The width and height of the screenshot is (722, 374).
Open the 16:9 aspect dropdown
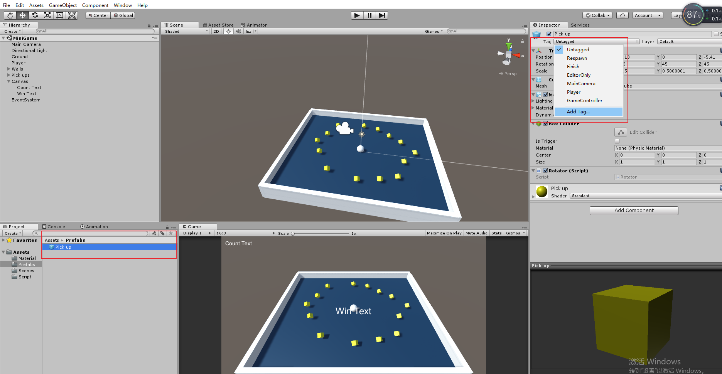245,233
